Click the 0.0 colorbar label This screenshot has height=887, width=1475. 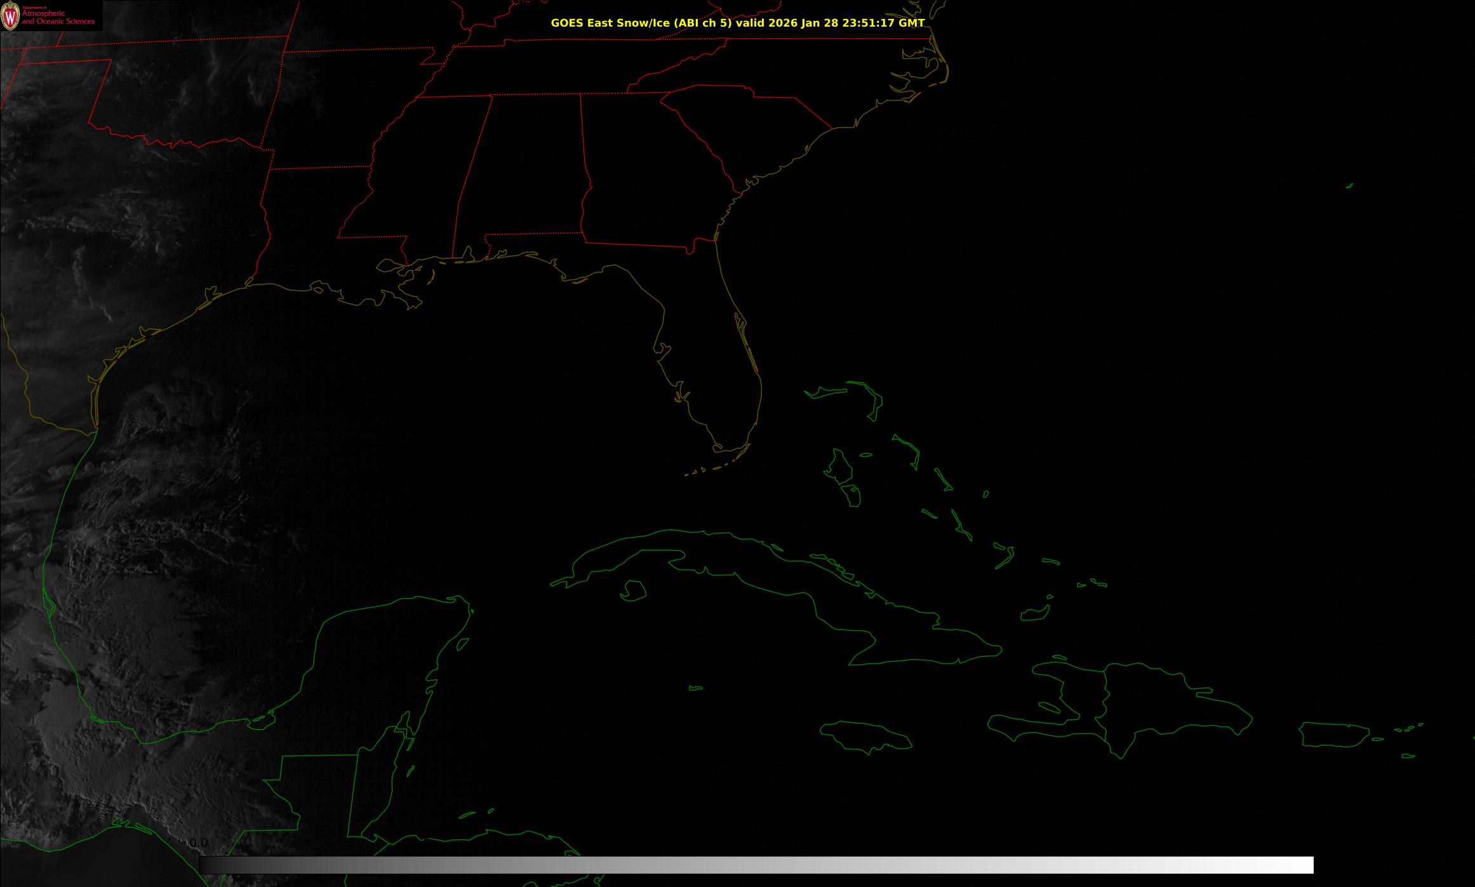pos(198,843)
